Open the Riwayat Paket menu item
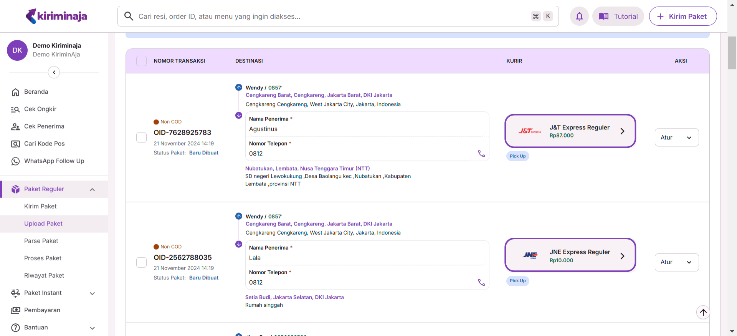 44,275
